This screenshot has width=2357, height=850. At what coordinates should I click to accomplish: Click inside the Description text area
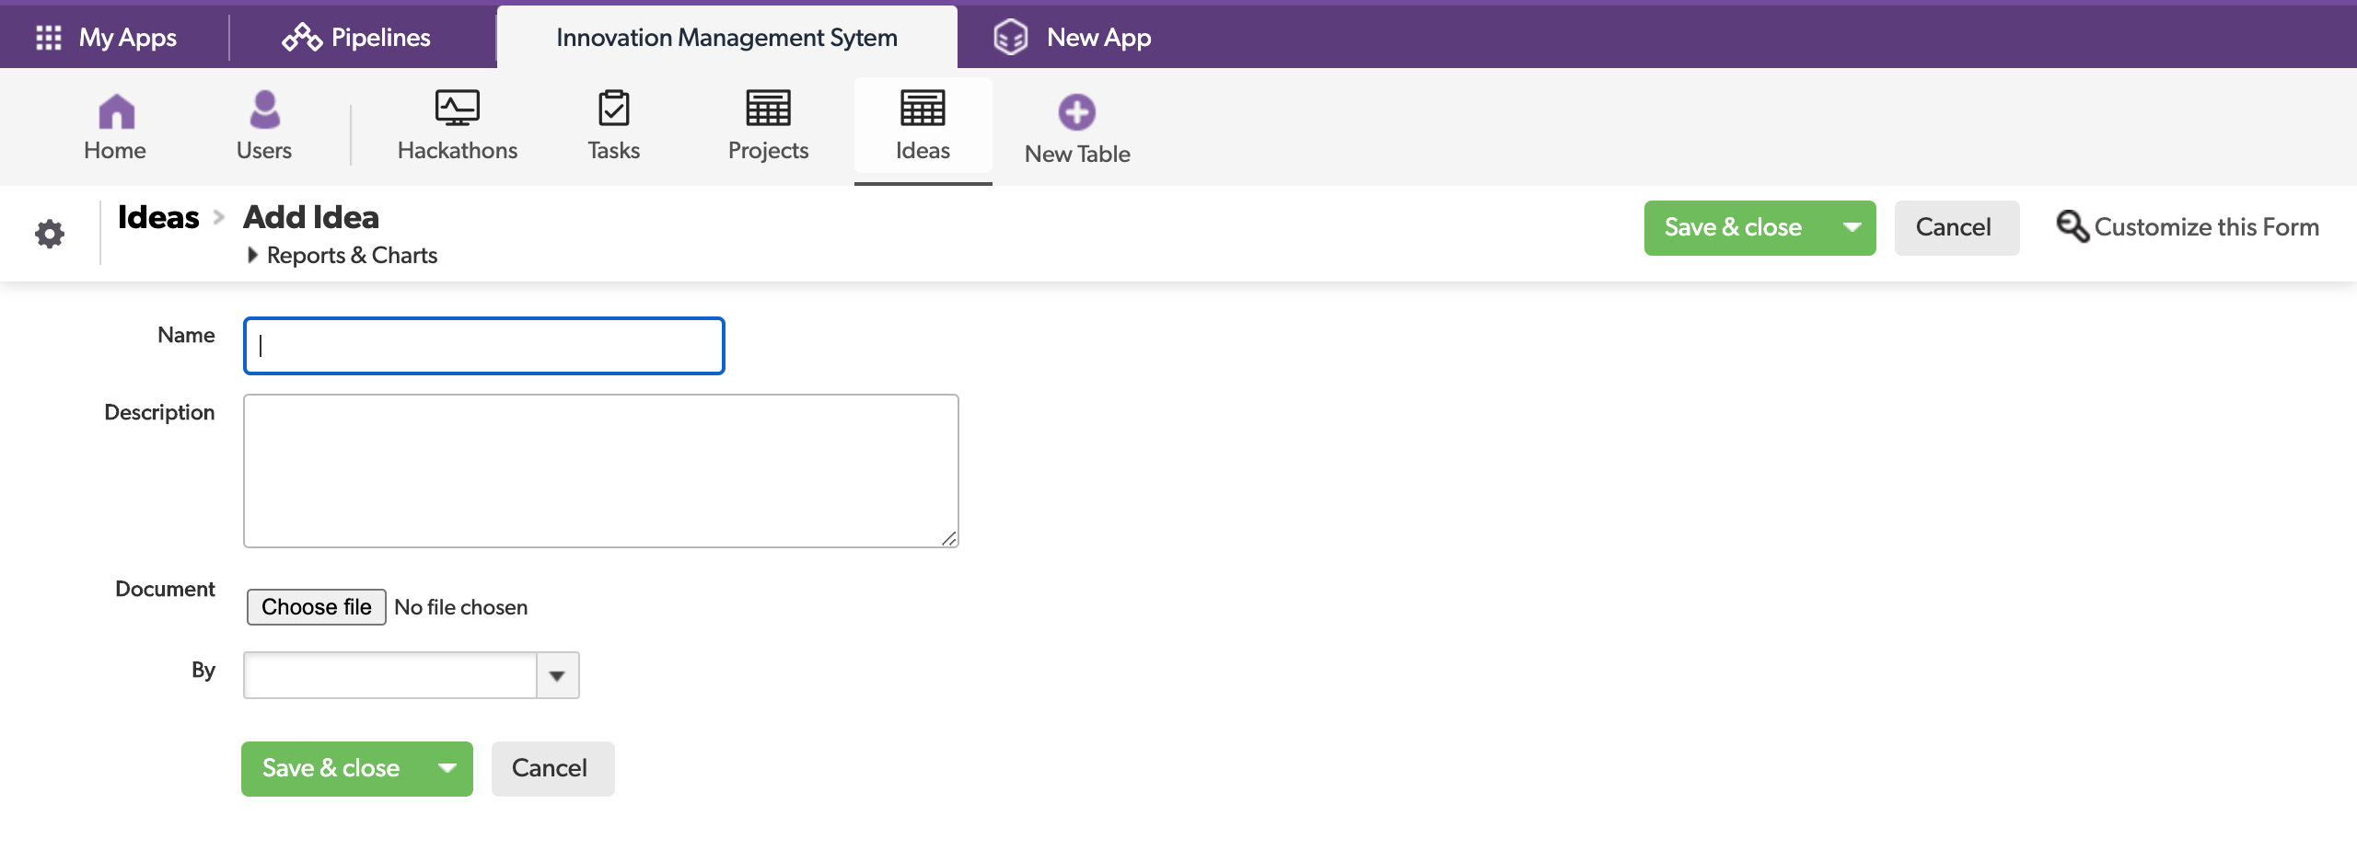coord(600,471)
